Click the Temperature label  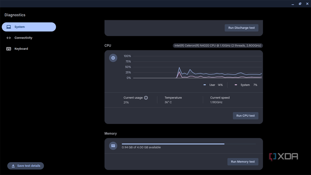pos(173,97)
